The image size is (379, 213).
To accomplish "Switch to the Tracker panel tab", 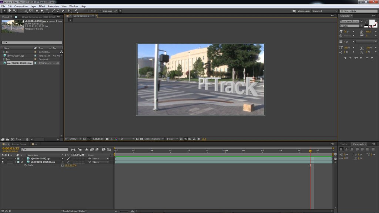I will click(x=344, y=144).
